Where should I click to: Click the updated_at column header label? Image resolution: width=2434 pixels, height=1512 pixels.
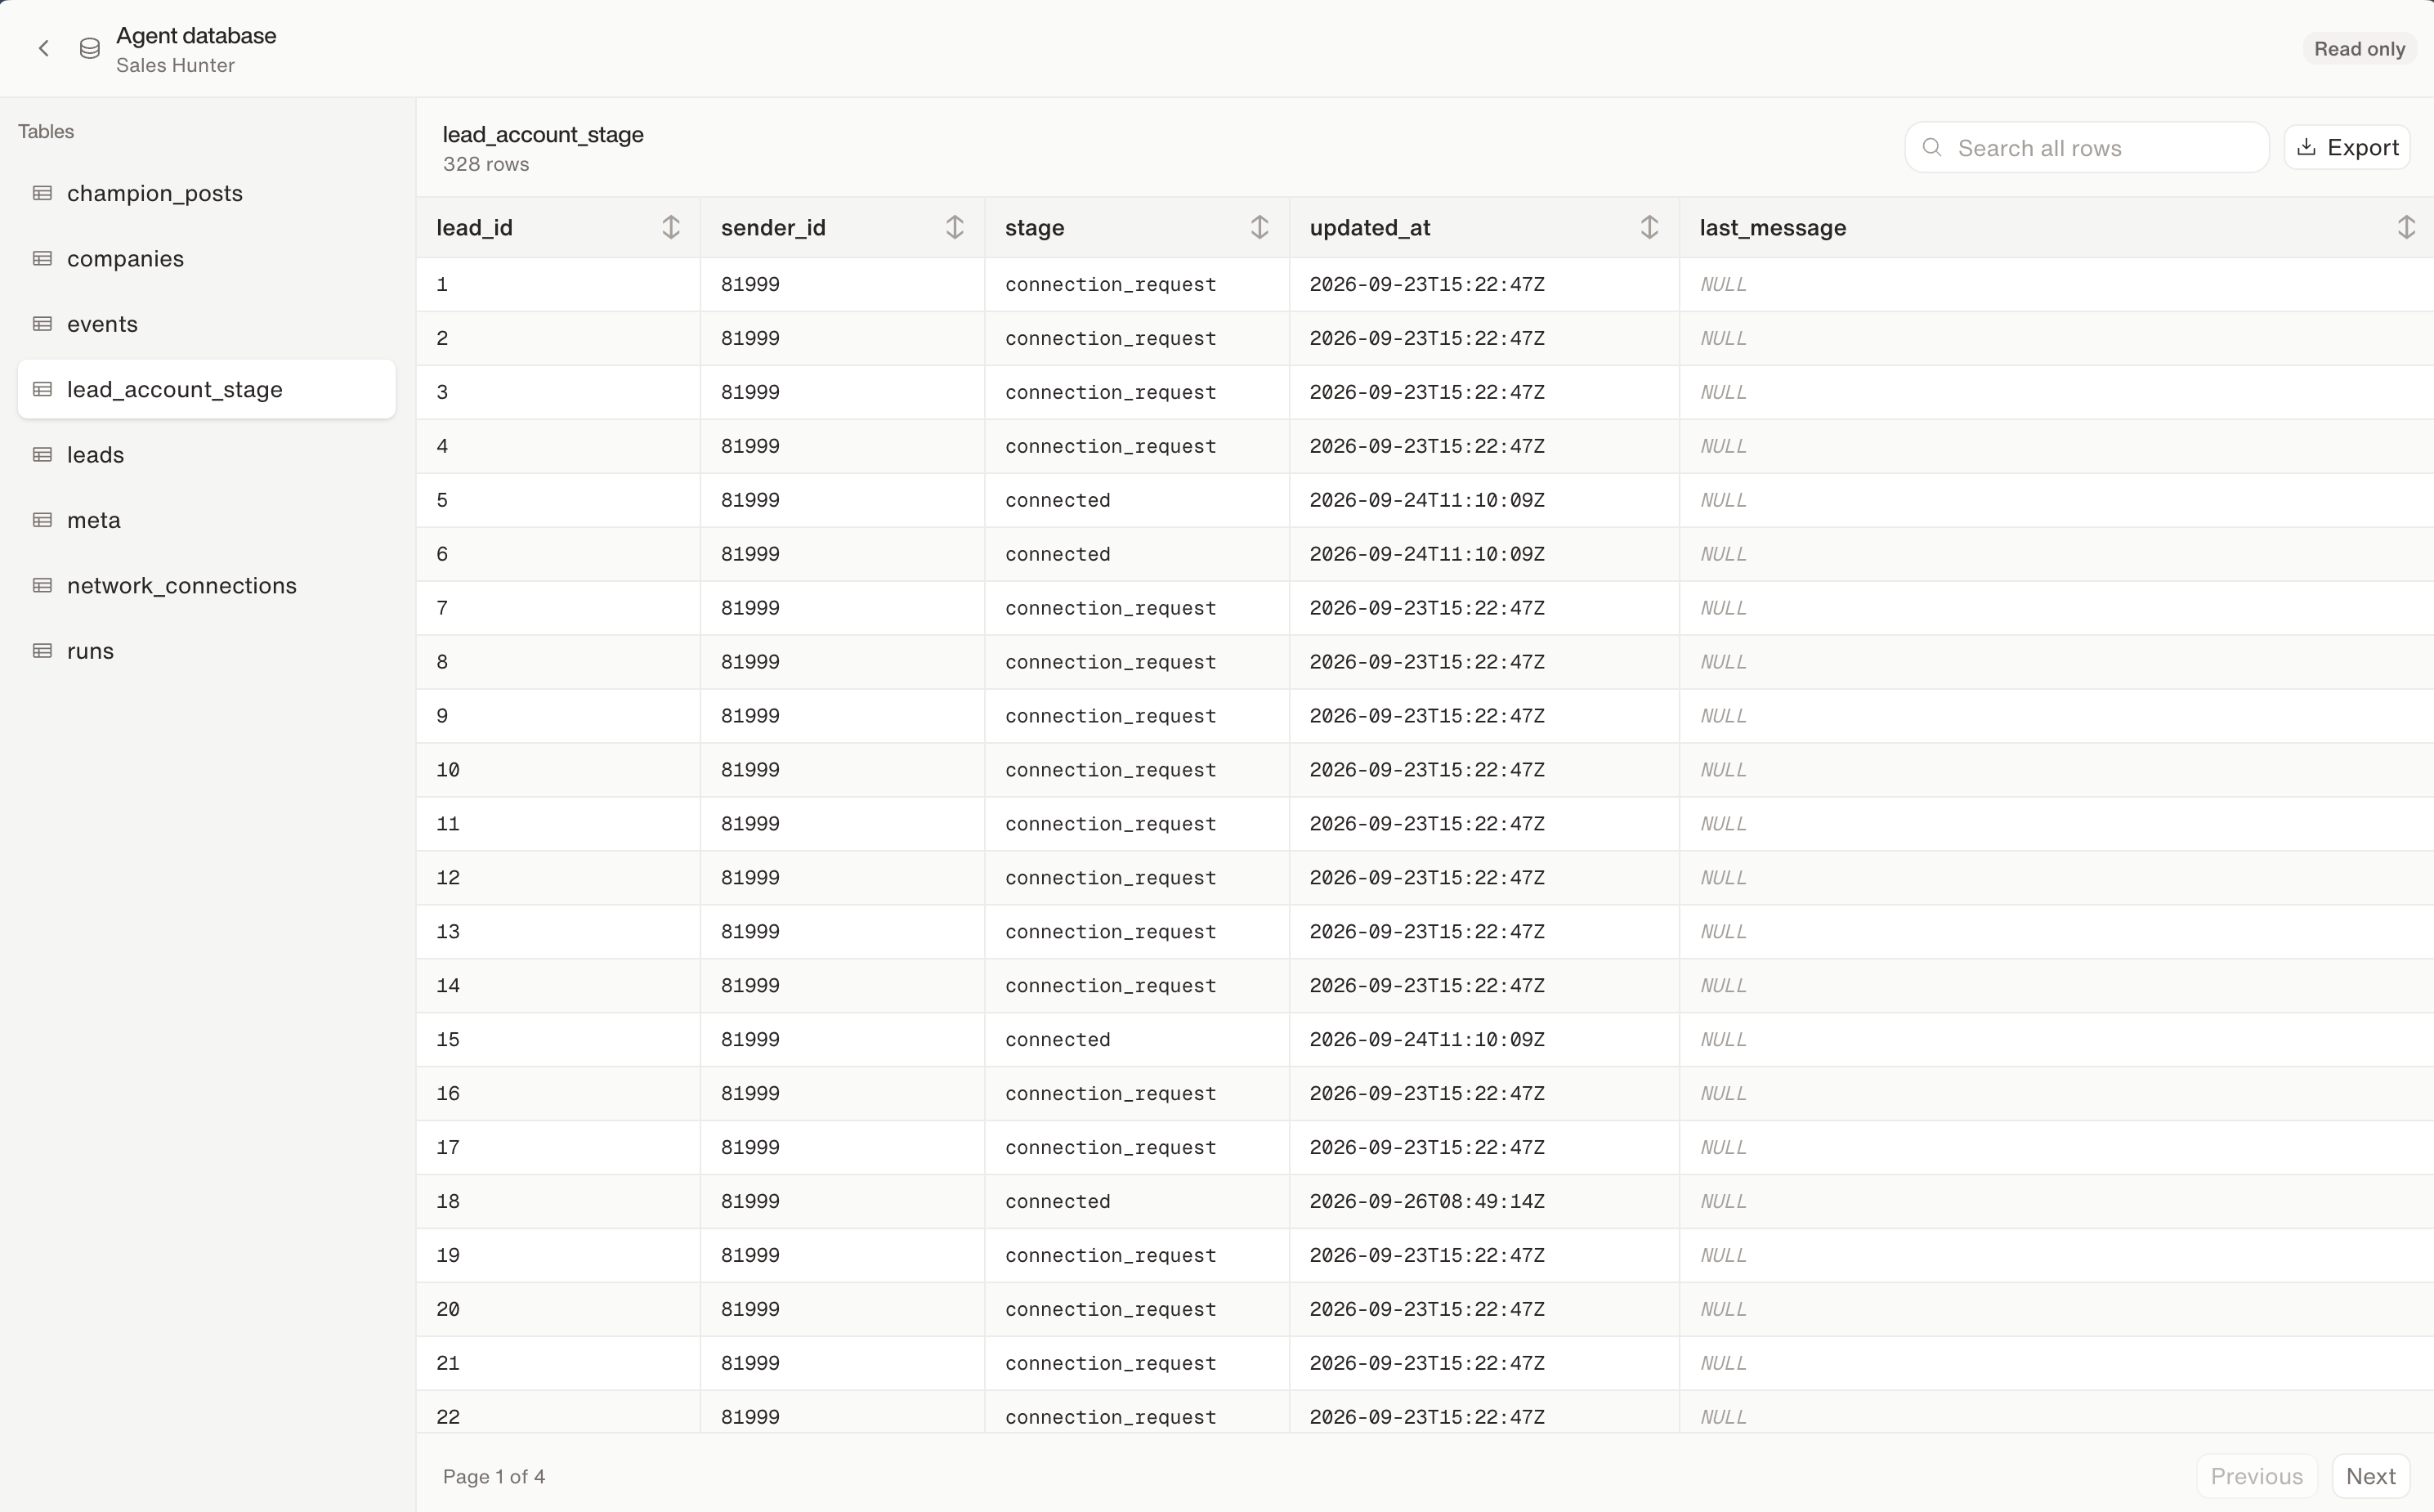click(1369, 228)
